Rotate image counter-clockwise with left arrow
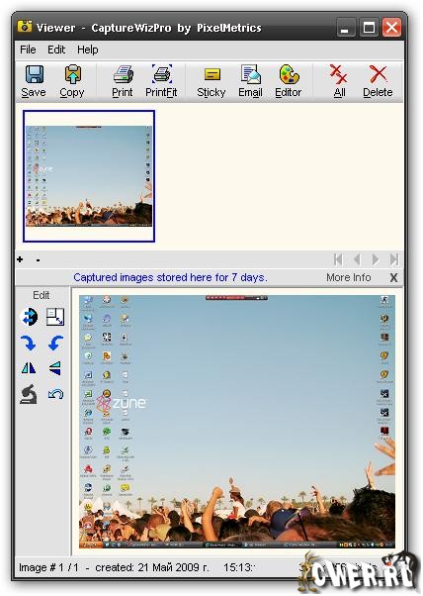Image resolution: width=423 pixels, height=596 pixels. tap(55, 343)
